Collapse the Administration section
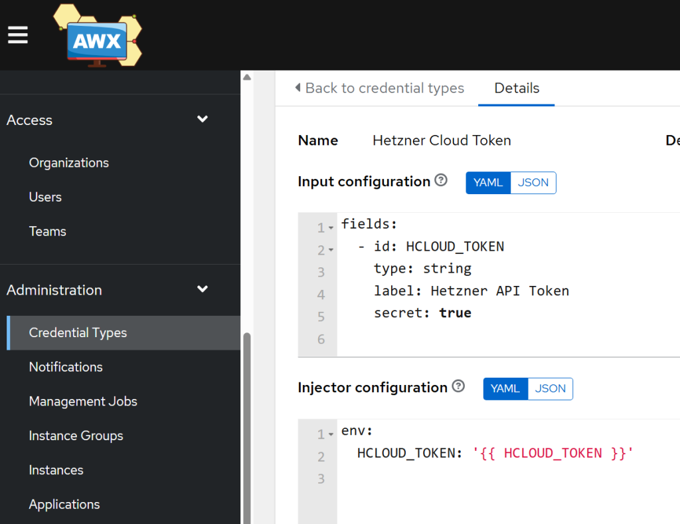This screenshot has width=680, height=524. pos(202,289)
